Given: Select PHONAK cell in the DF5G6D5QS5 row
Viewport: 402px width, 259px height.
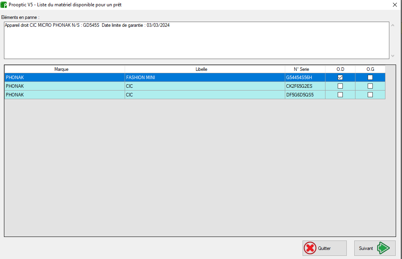Looking at the screenshot, I should click(65, 94).
